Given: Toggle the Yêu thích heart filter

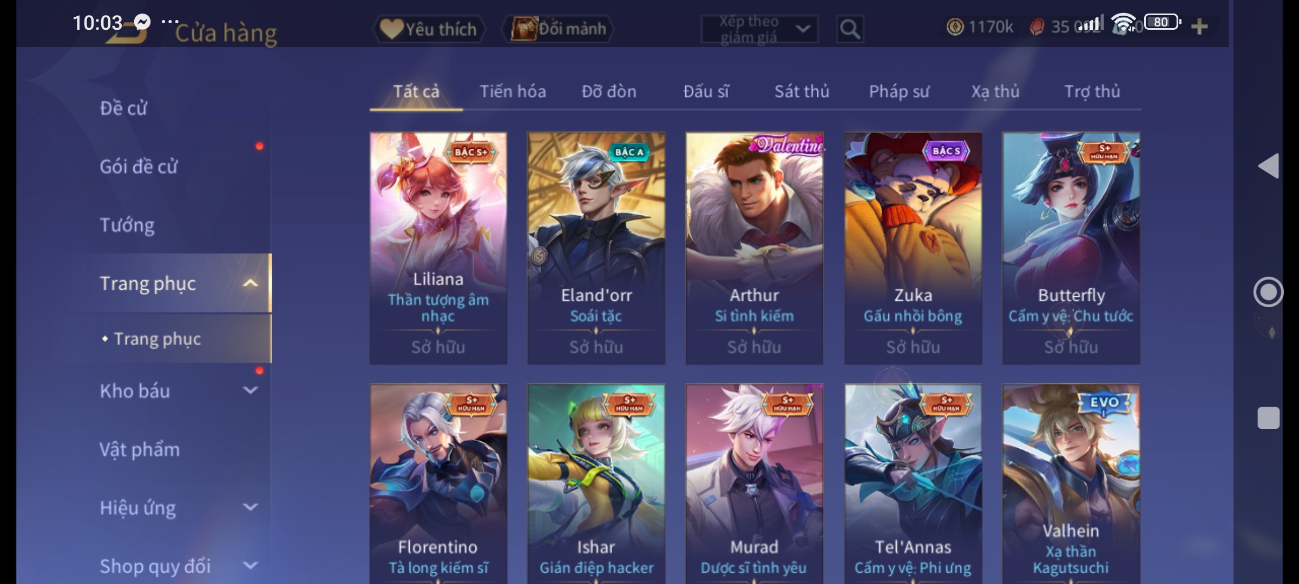Looking at the screenshot, I should coord(430,29).
